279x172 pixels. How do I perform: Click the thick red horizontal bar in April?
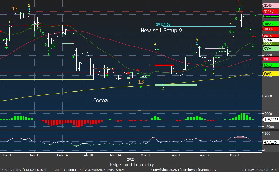tap(164, 65)
